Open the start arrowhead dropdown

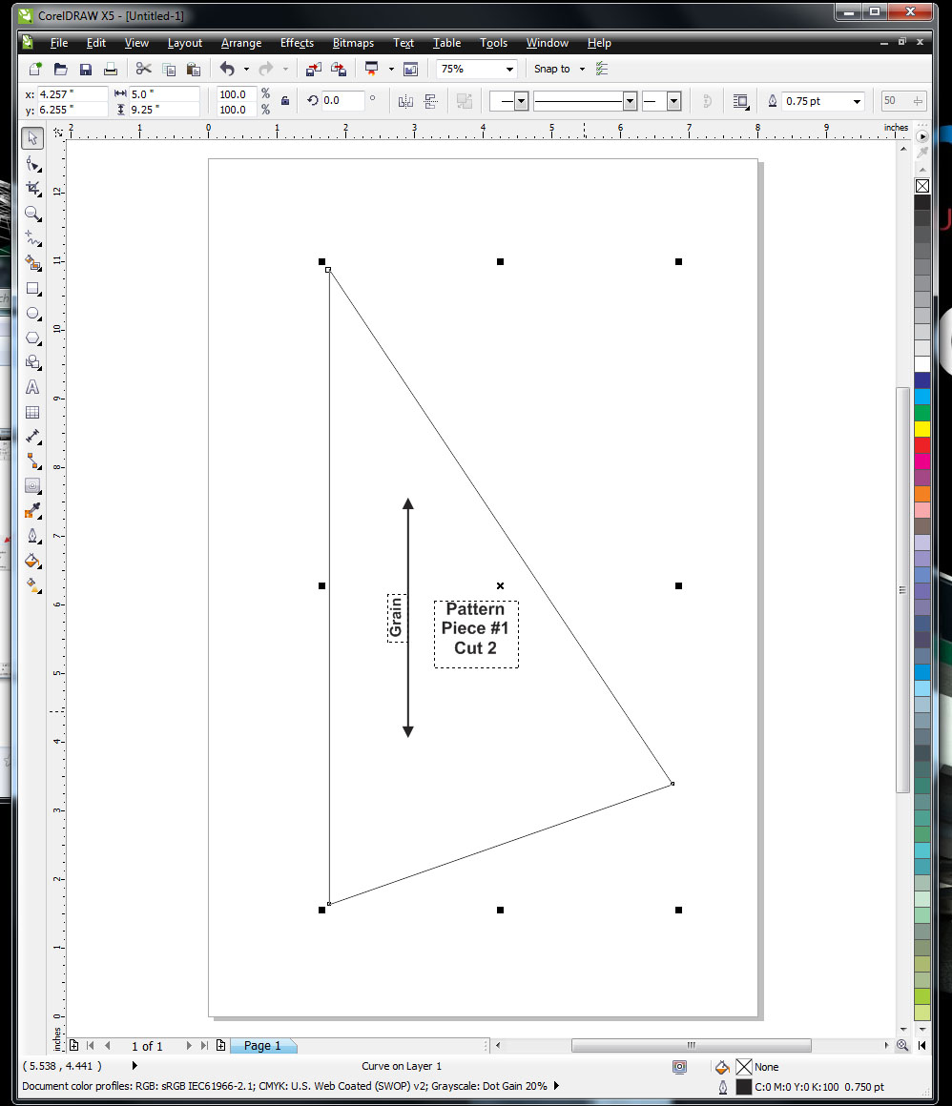click(522, 102)
